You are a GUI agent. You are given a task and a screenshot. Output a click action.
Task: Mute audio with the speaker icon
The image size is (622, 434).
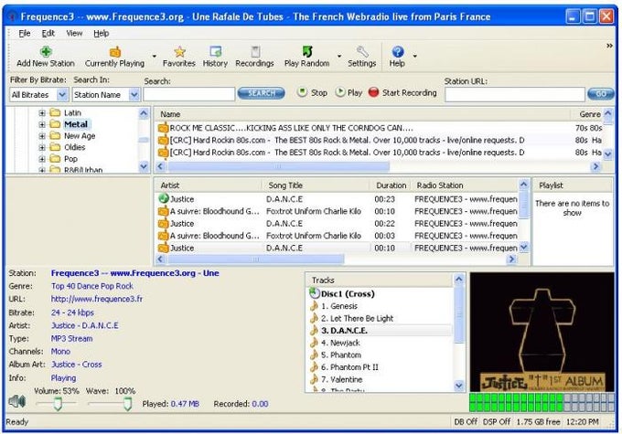17,401
